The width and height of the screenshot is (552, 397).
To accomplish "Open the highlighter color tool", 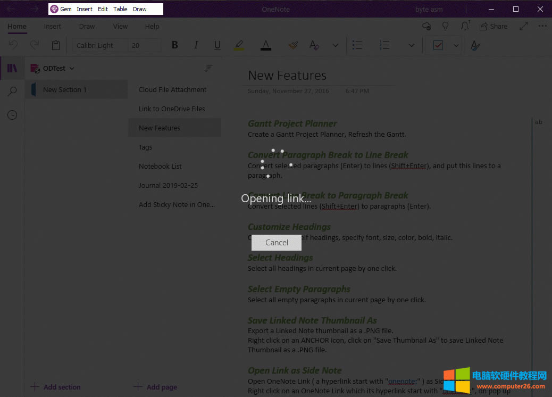I will pyautogui.click(x=238, y=45).
